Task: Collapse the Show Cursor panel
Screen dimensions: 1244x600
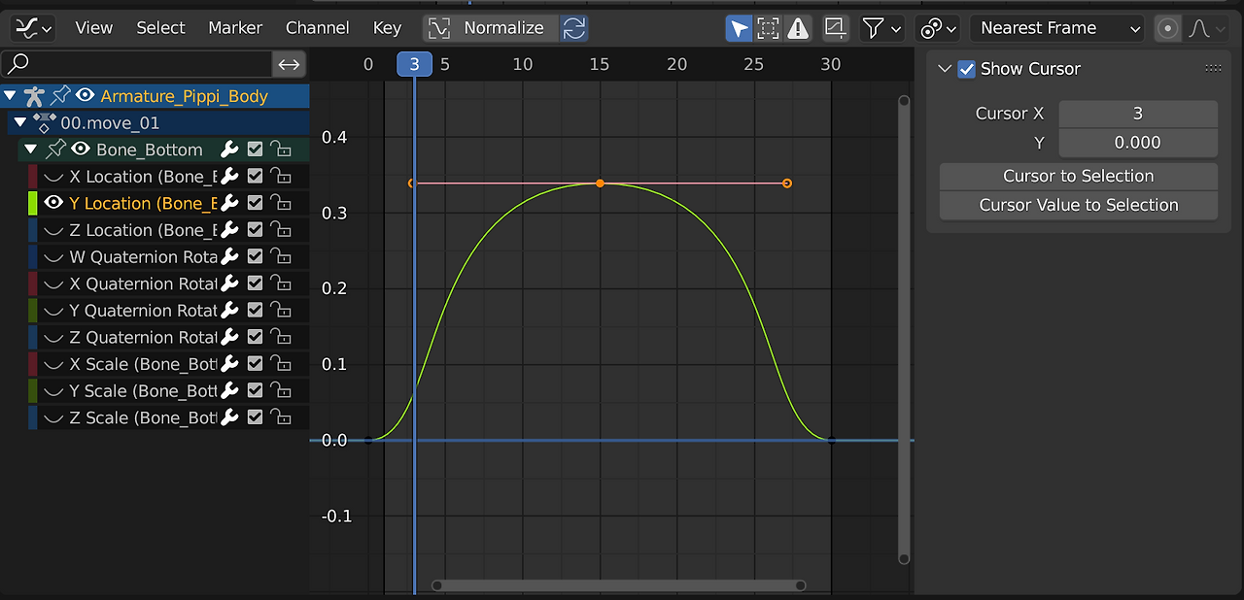Action: pos(945,69)
